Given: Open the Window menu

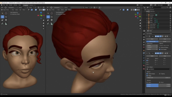Looking at the screenshot, I should pos(15,5).
